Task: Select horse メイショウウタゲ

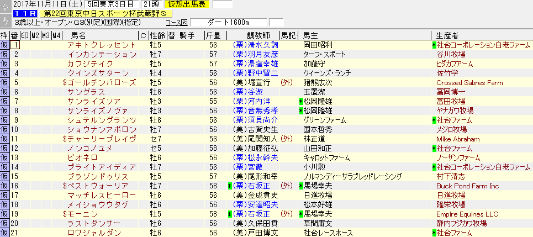Action: pyautogui.click(x=98, y=205)
